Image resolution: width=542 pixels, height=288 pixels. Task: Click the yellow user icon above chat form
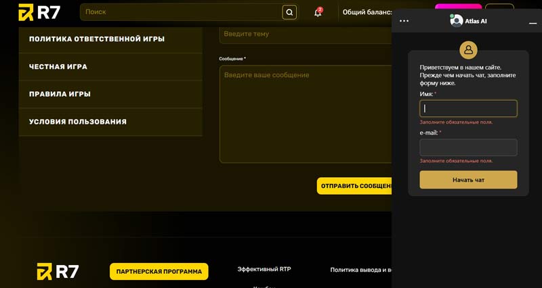coord(468,50)
